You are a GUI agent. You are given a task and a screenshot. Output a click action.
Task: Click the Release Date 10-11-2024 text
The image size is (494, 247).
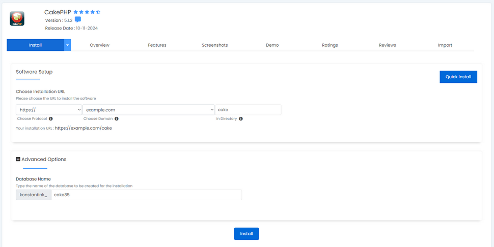tap(71, 28)
